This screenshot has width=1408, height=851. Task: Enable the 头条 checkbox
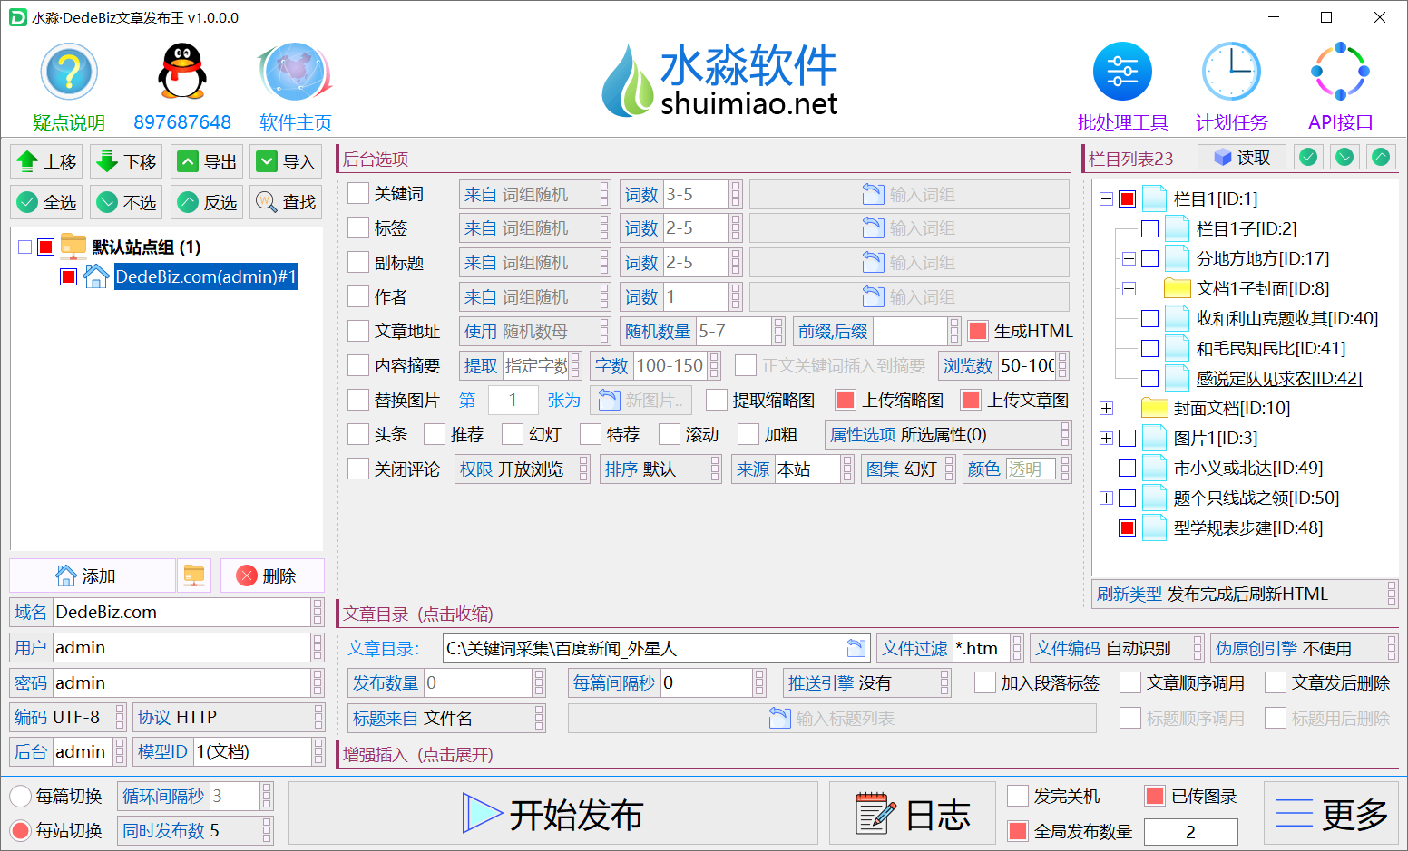(358, 435)
